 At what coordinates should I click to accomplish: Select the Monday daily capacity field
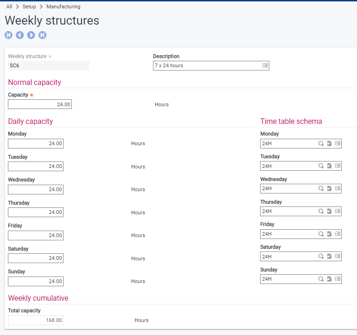click(x=36, y=144)
